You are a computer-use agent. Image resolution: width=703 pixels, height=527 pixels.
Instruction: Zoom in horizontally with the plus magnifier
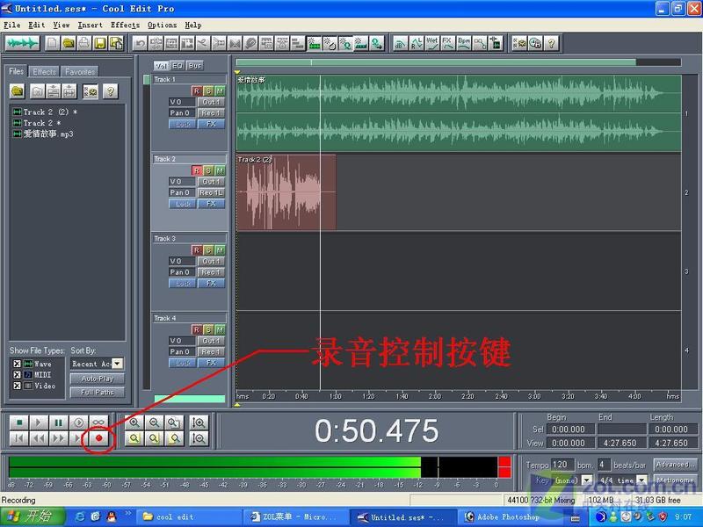(134, 422)
